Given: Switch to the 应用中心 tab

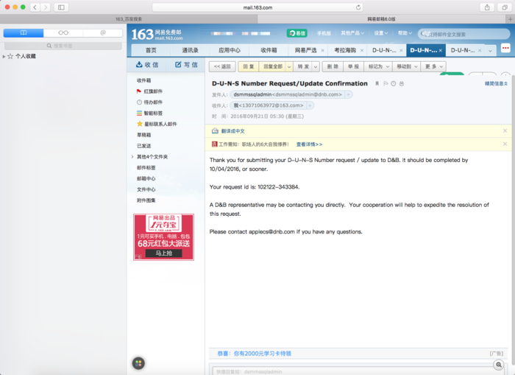Looking at the screenshot, I should click(230, 50).
